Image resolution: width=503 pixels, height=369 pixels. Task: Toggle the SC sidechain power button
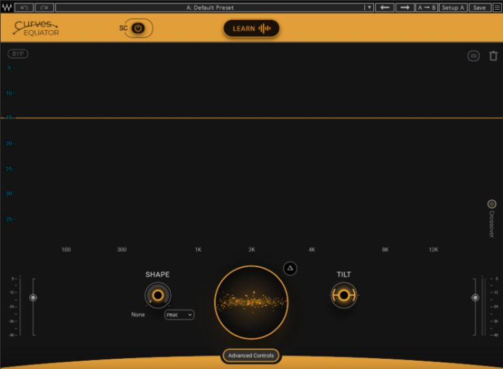coord(138,29)
